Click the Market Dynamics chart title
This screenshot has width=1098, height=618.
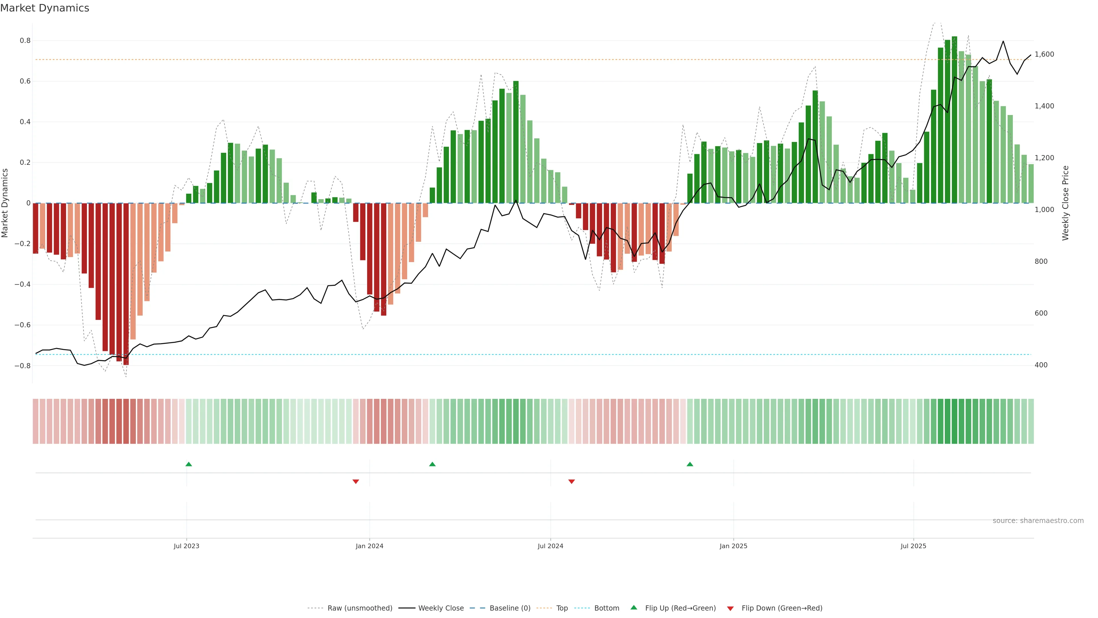pos(45,8)
